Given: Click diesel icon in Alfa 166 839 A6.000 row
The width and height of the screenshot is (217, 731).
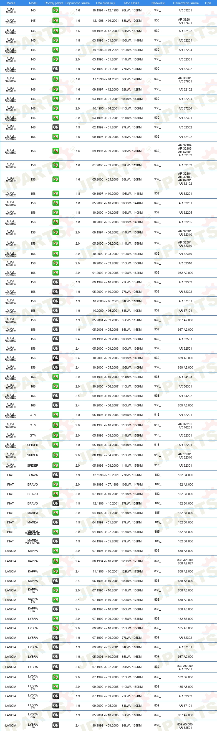Looking at the screenshot, I should [x=56, y=405].
